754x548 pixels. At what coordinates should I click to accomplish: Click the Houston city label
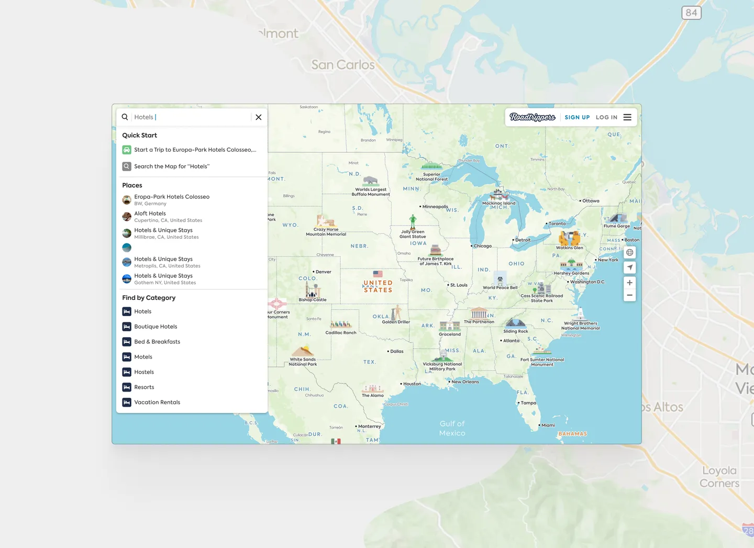(x=411, y=384)
